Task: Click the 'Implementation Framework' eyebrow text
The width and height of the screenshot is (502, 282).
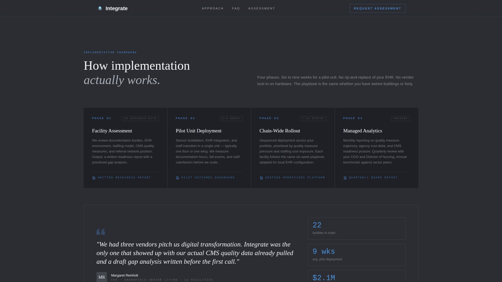Action: tap(110, 52)
